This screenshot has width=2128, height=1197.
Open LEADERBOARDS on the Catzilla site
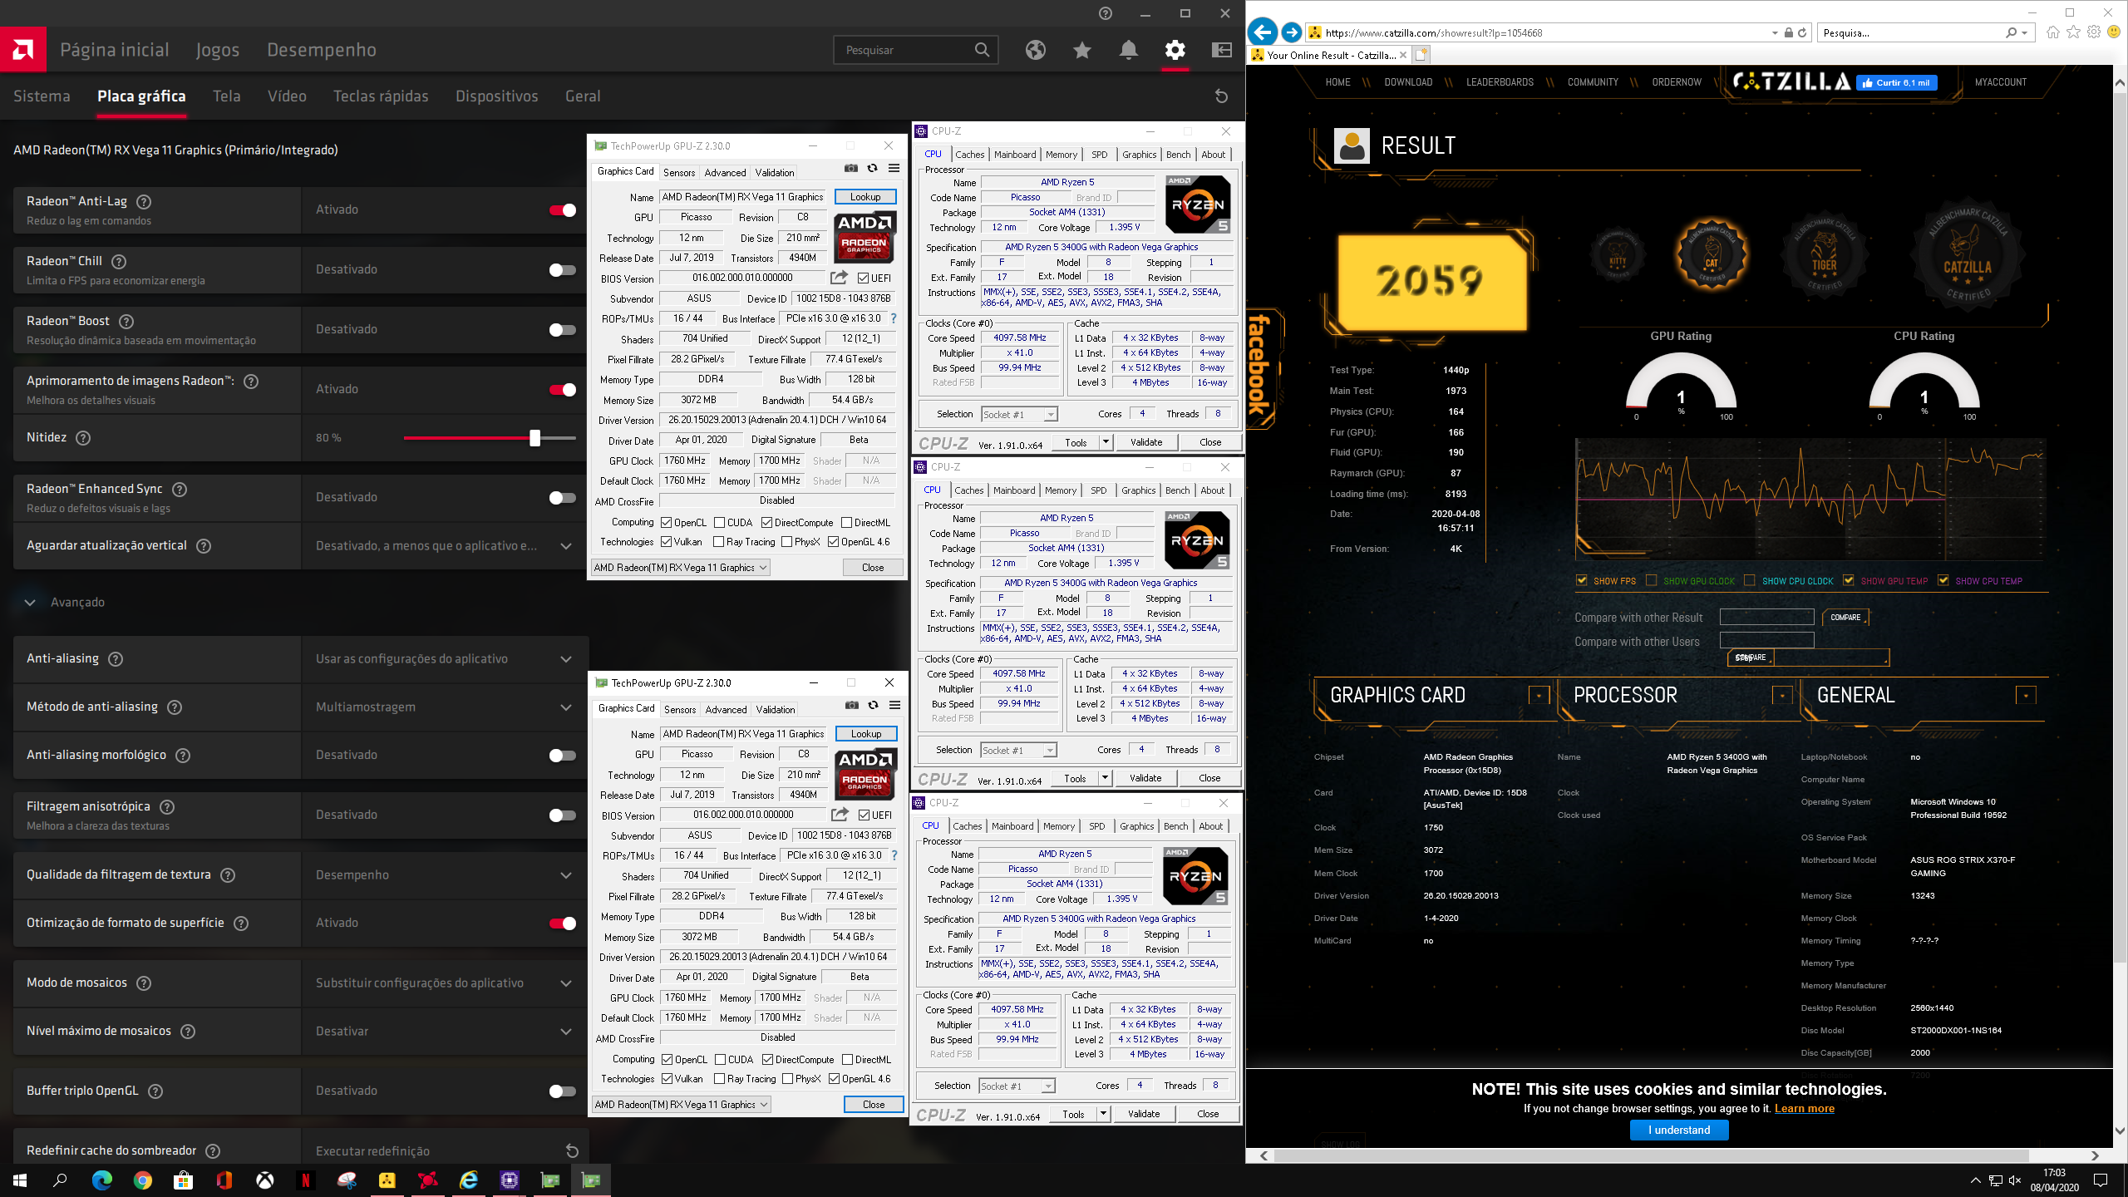1500,82
